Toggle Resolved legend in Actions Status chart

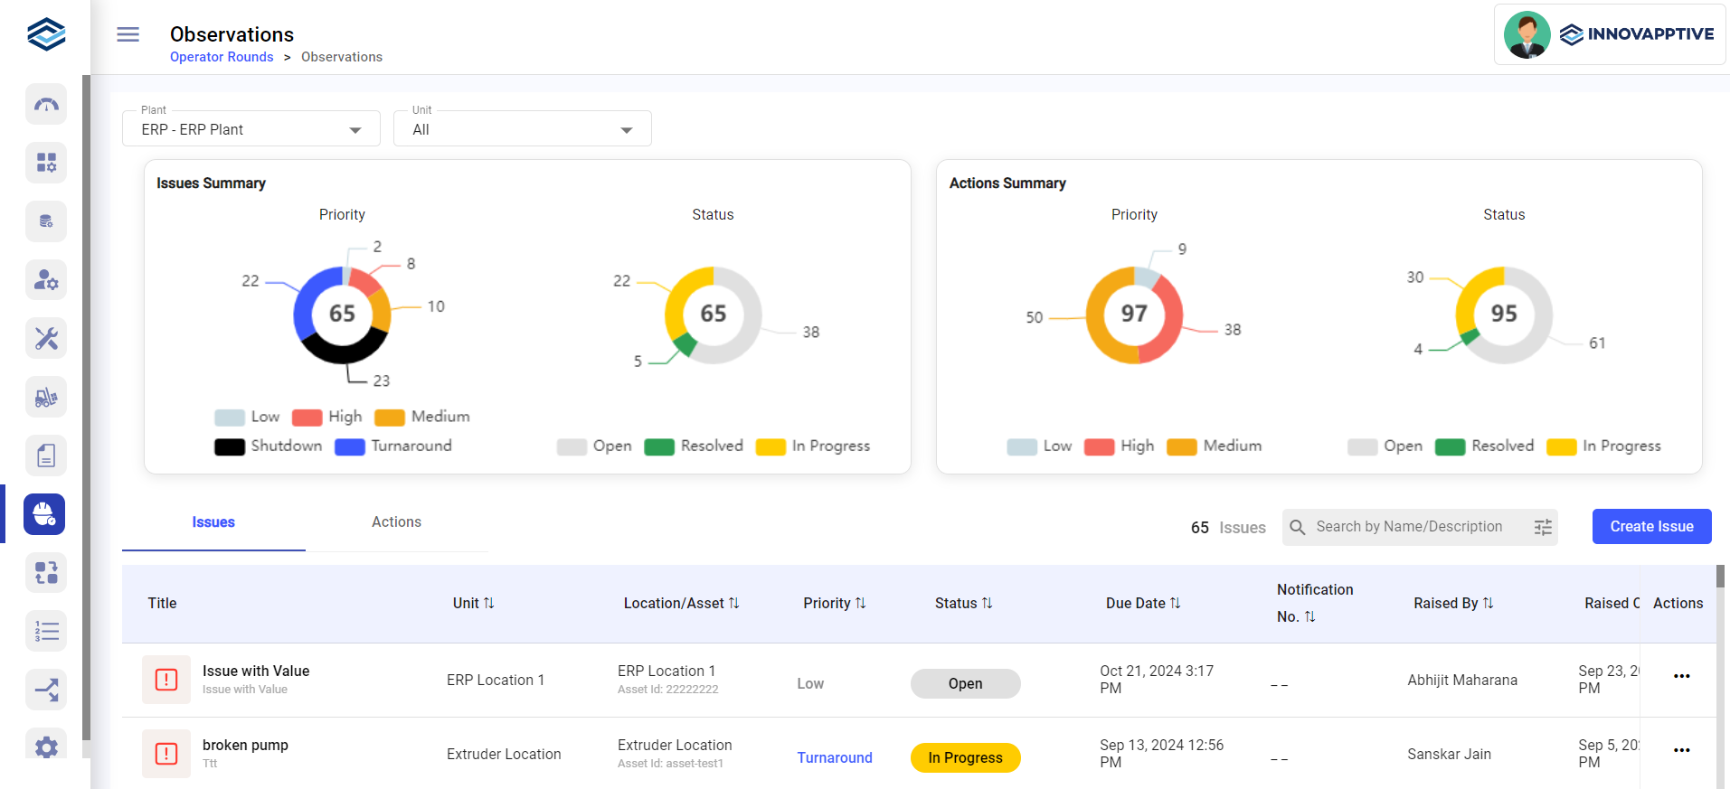1485,446
